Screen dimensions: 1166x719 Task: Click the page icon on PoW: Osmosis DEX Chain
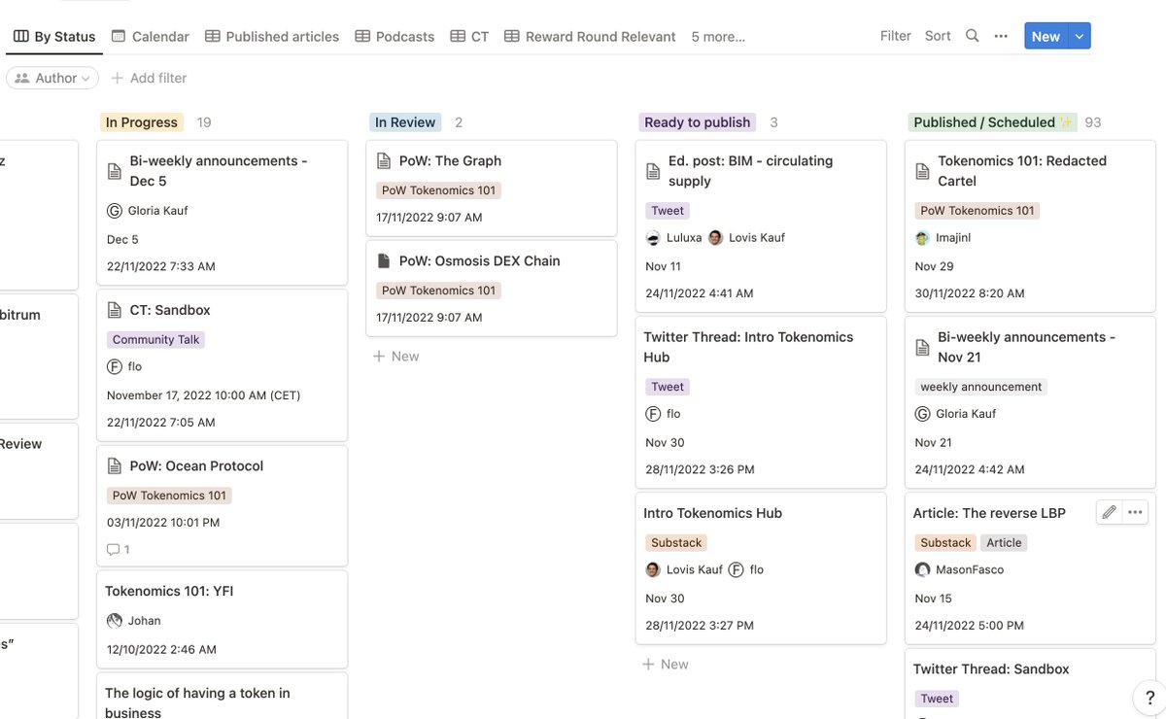(x=383, y=261)
